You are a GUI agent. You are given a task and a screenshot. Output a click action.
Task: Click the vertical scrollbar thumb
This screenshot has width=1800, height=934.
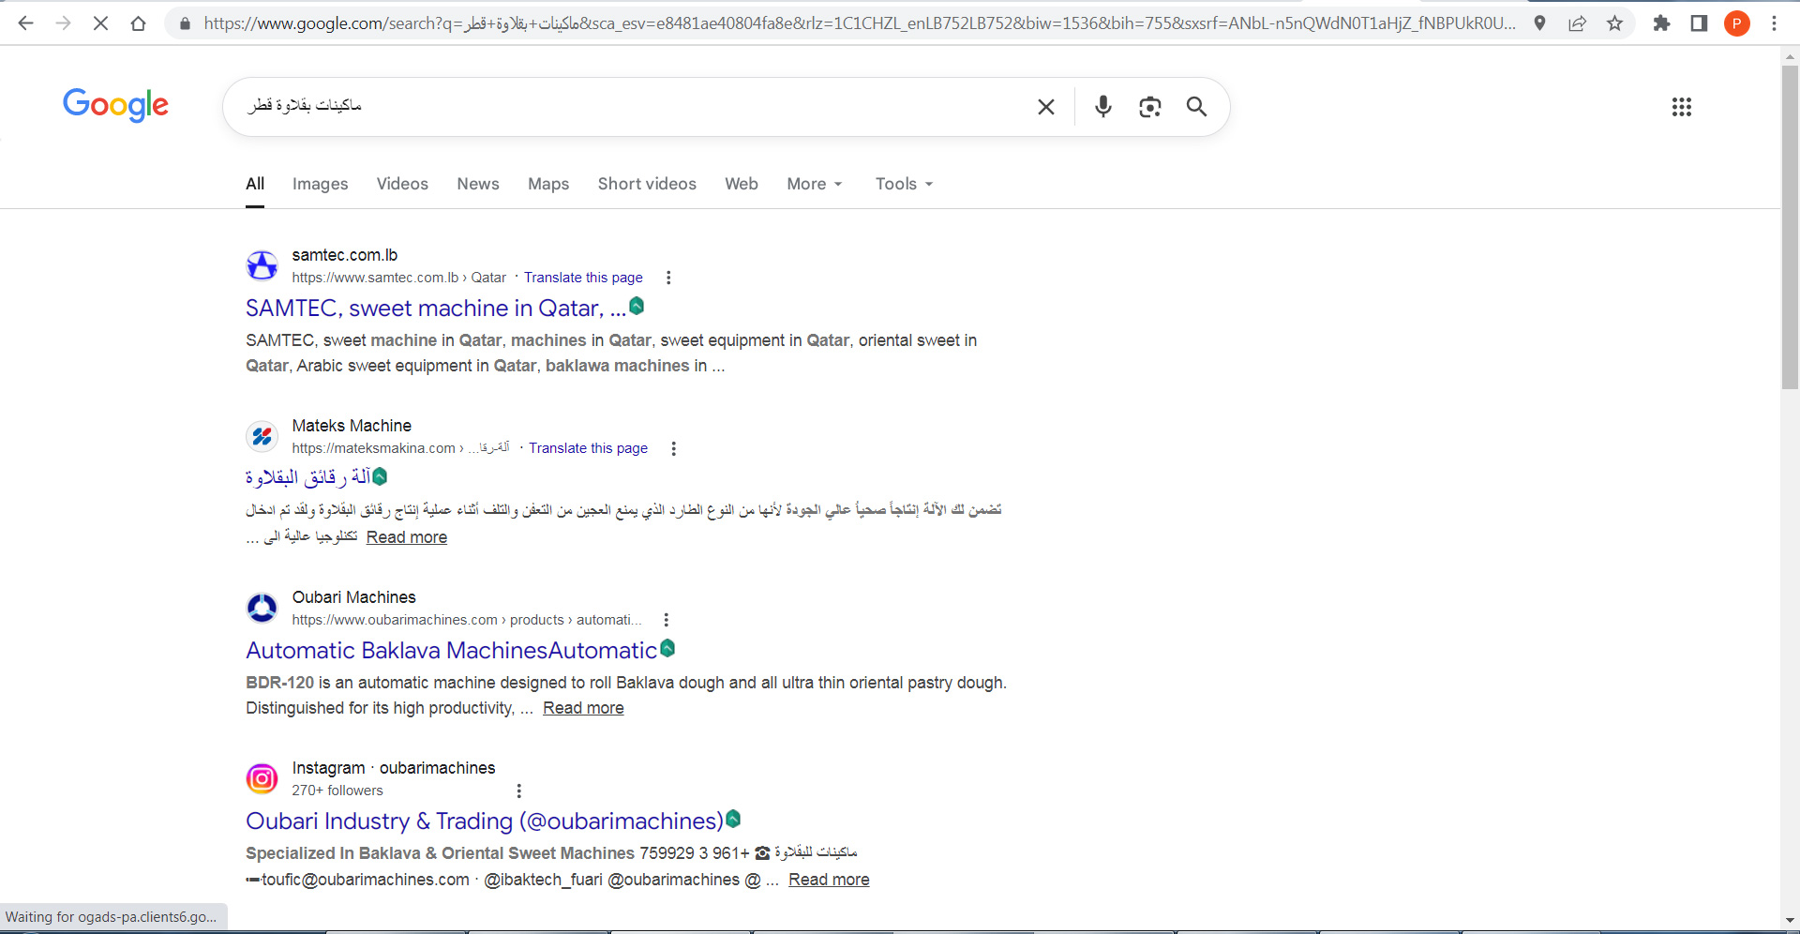pyautogui.click(x=1790, y=225)
